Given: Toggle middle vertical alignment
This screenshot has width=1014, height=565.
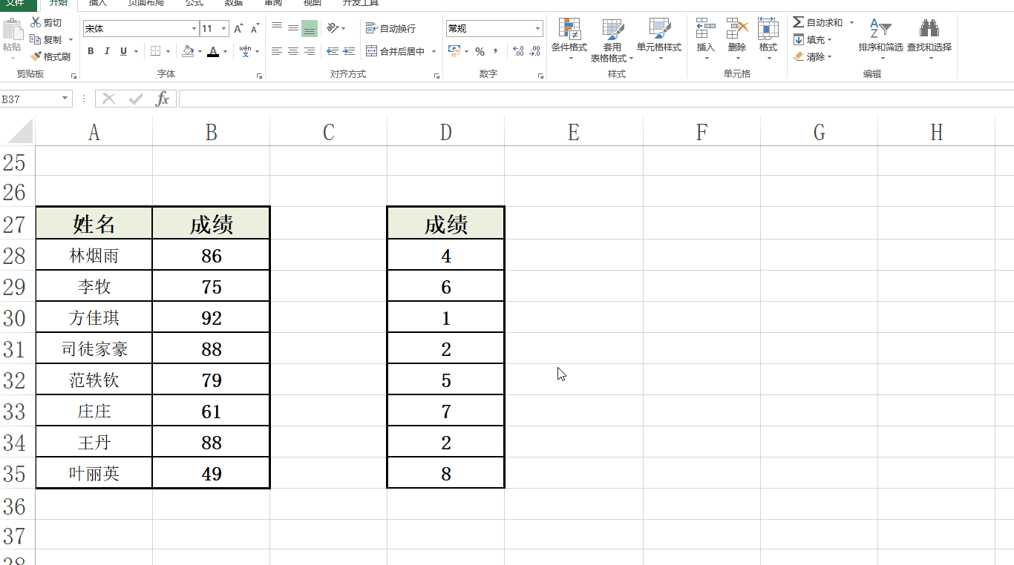Looking at the screenshot, I should (293, 28).
